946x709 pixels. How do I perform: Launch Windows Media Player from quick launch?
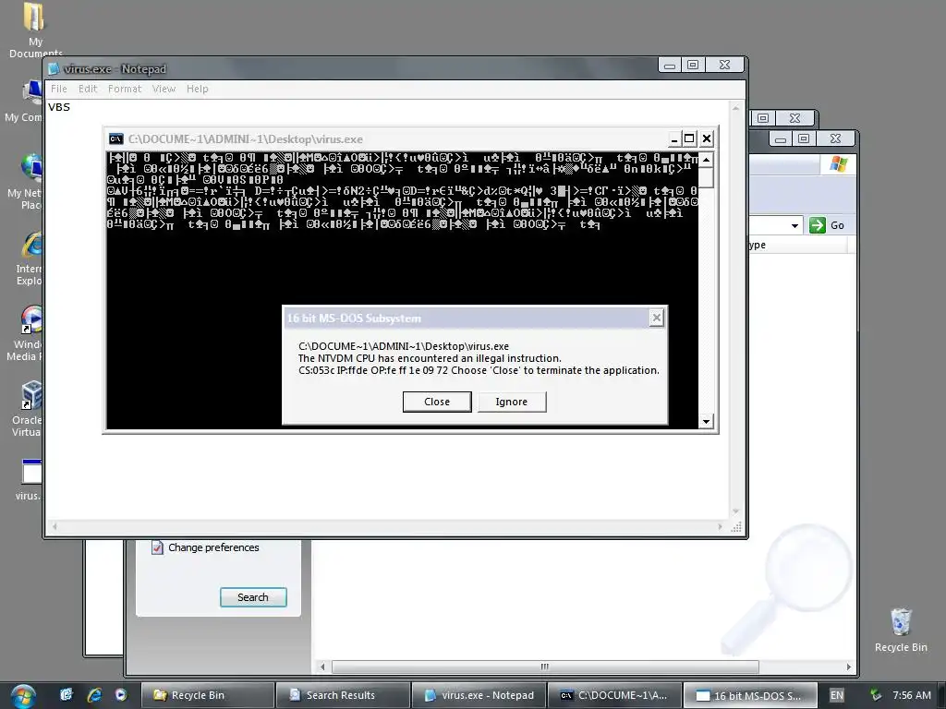tap(121, 694)
